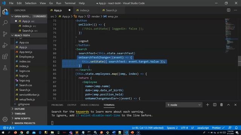The height and width of the screenshot is (135, 241).
Task: Switch to the Search.js editor tab
Action: click(111, 10)
